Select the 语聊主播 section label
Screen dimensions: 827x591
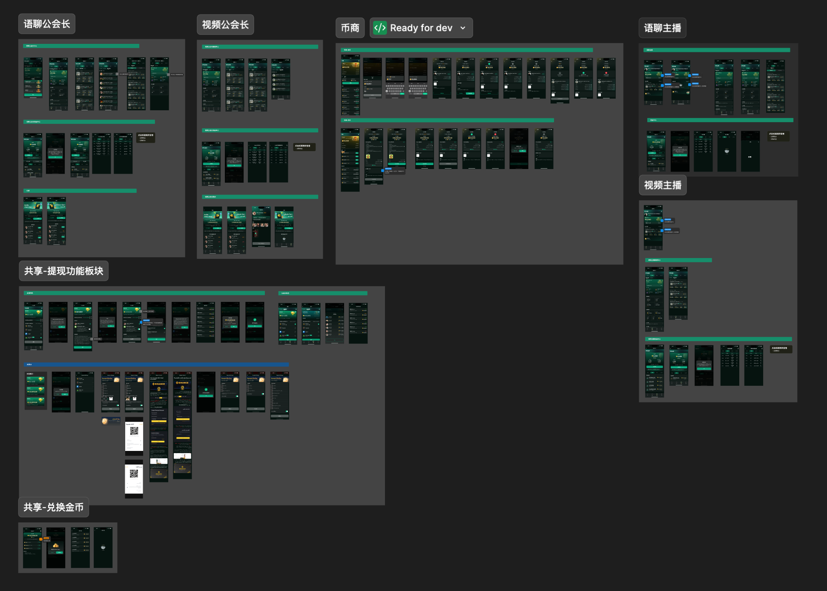click(x=662, y=28)
